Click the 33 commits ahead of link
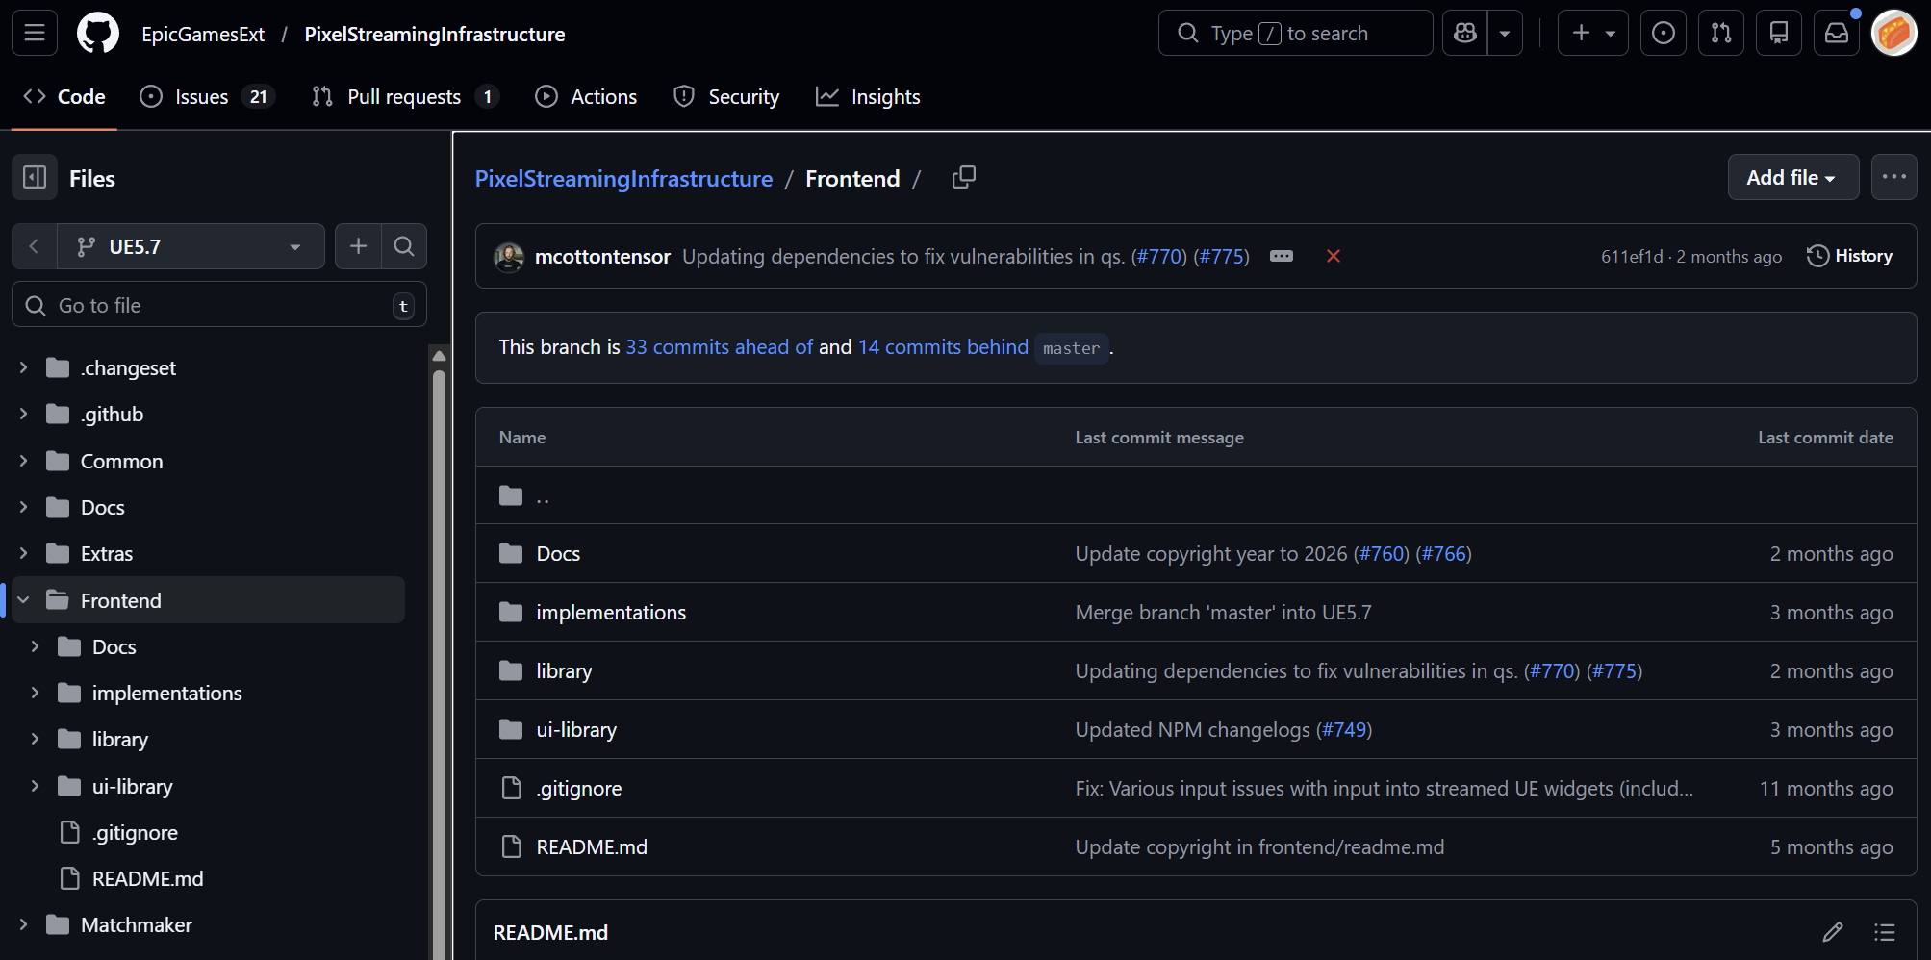Screen dimensions: 1931x960 719,347
